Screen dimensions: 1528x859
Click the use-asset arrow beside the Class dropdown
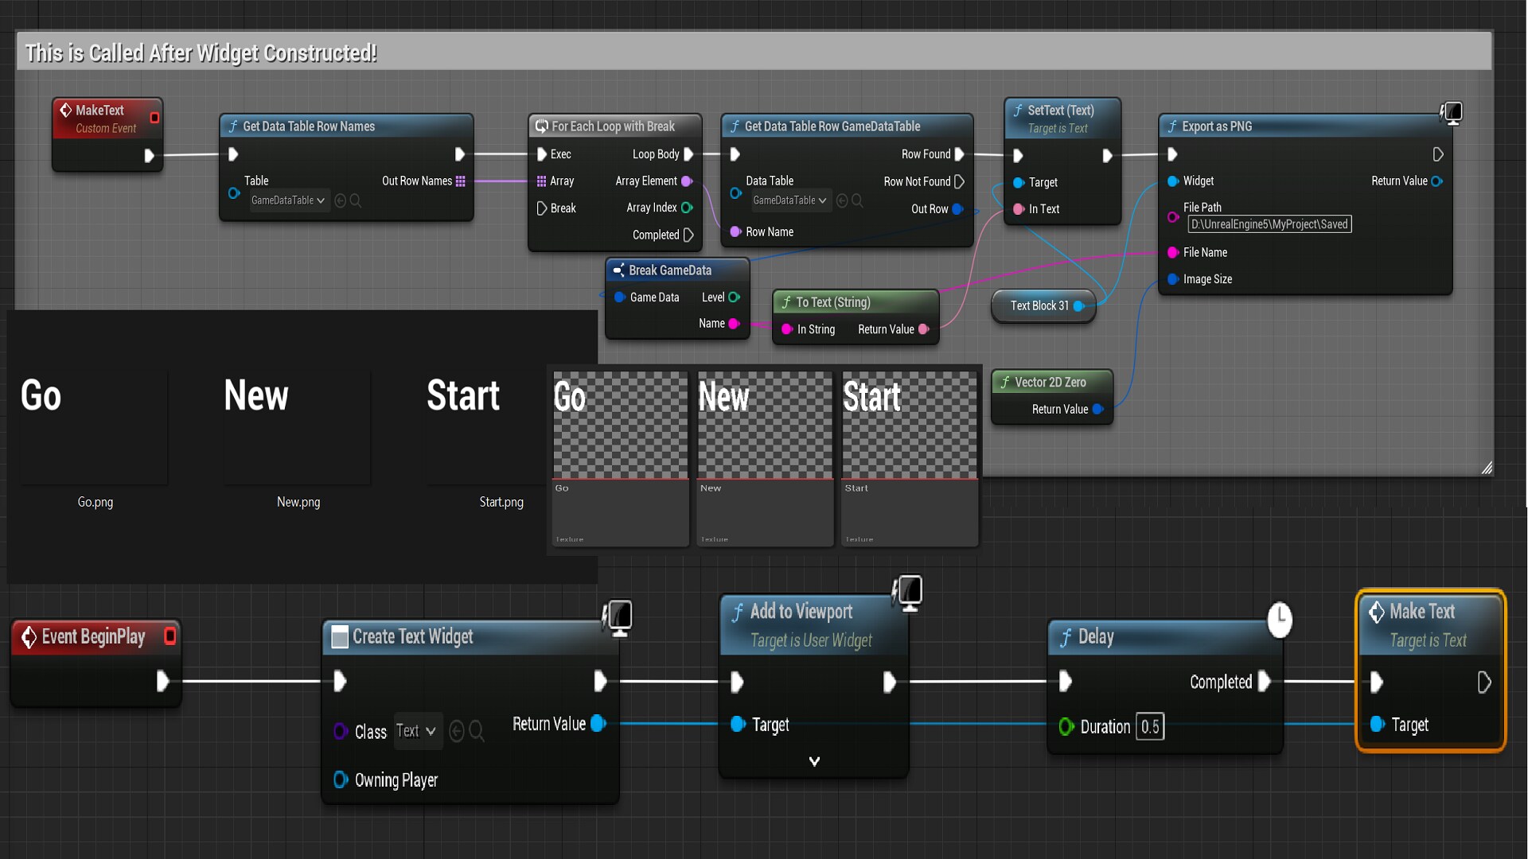(x=455, y=731)
